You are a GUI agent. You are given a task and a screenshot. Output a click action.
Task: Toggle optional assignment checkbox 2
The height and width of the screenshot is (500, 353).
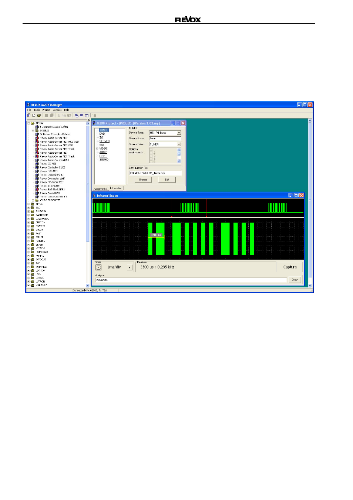coord(151,153)
